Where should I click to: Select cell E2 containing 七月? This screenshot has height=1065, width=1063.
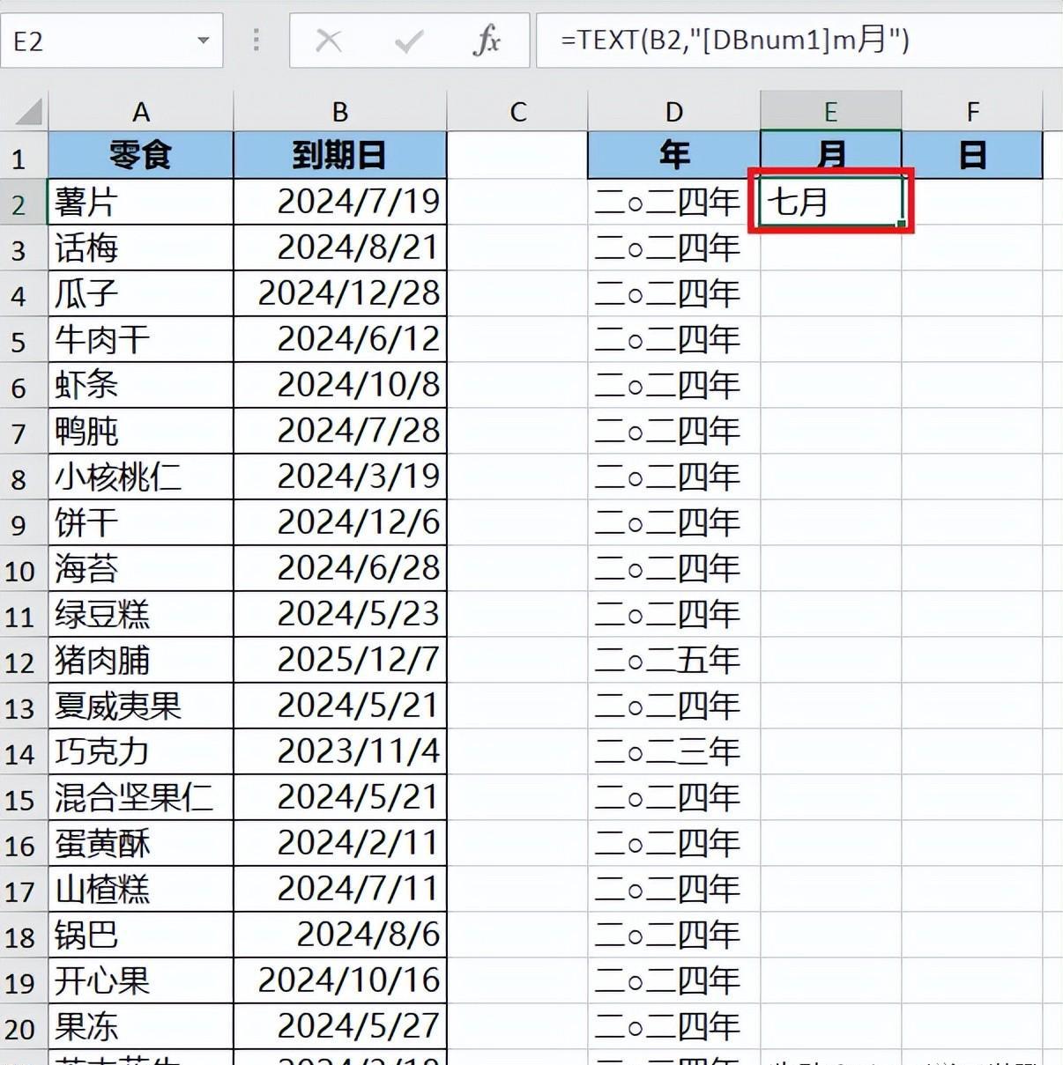point(831,202)
